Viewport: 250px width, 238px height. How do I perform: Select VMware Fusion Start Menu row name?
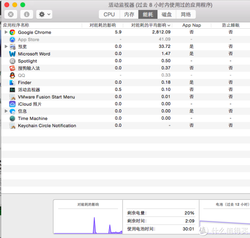coord(46,97)
